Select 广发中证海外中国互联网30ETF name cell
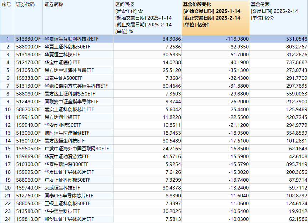The image size is (308, 223). pos(78,149)
